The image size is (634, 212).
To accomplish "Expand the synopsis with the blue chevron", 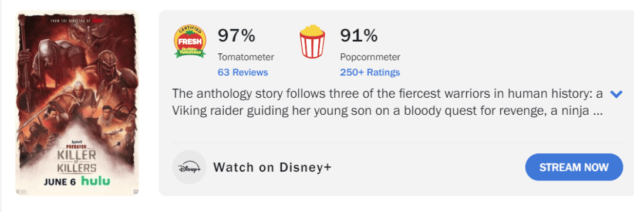I will 616,94.
